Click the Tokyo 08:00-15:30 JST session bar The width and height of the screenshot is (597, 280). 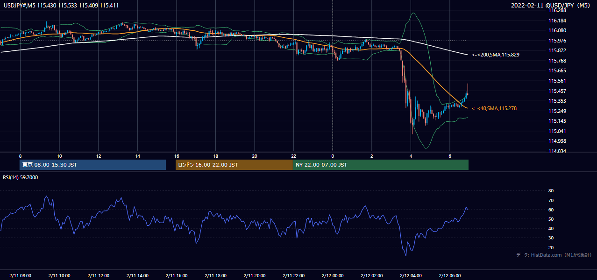coord(92,165)
